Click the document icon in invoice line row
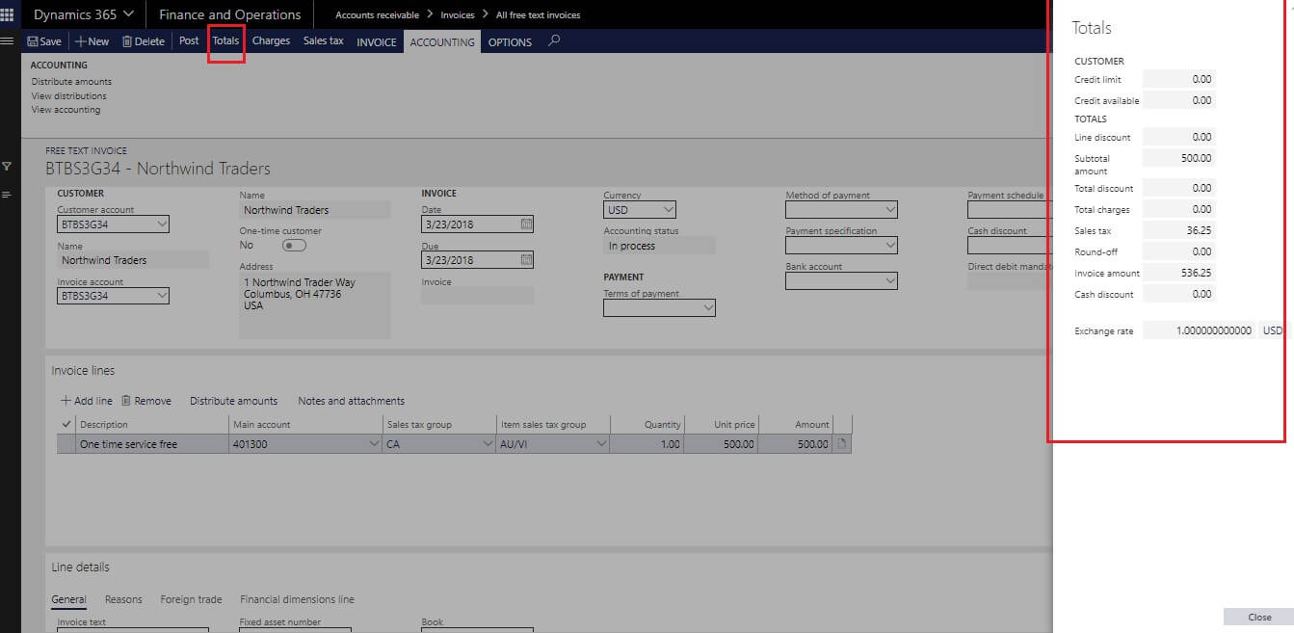The height and width of the screenshot is (633, 1294). (842, 444)
